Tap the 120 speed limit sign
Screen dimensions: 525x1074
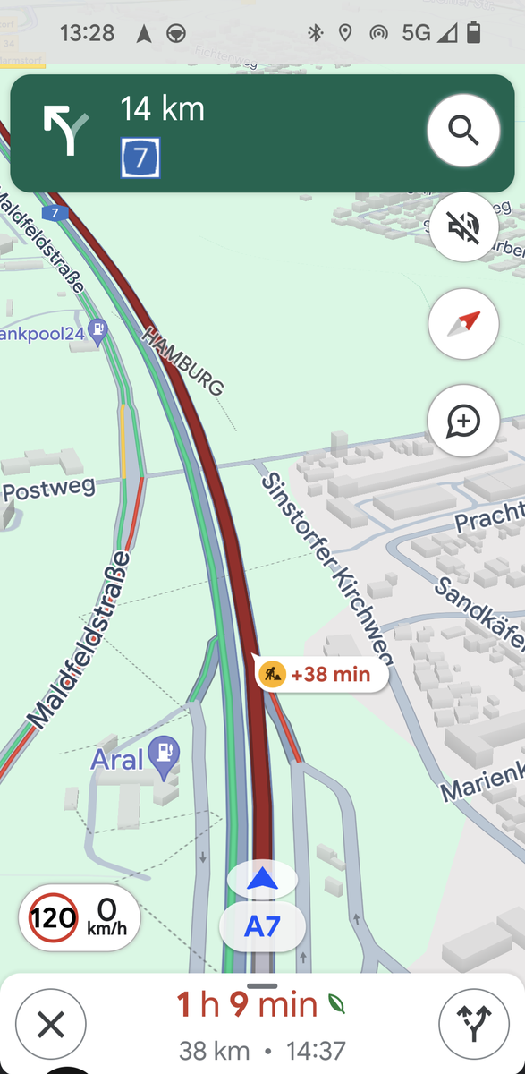(54, 917)
